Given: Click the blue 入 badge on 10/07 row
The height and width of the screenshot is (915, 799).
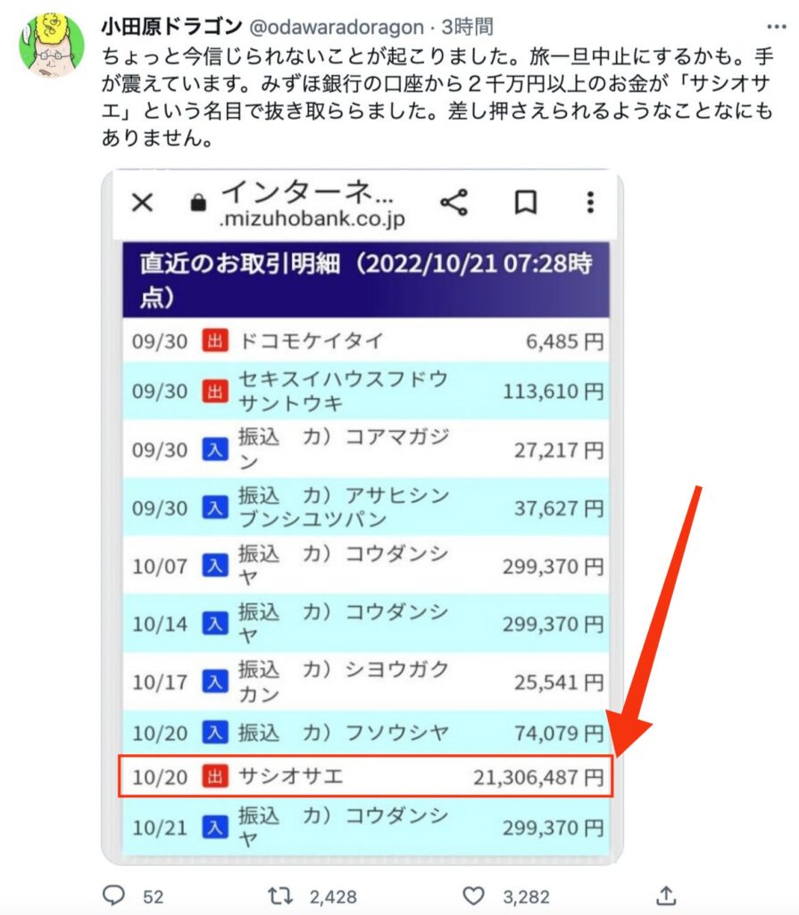Looking at the screenshot, I should coord(214,566).
